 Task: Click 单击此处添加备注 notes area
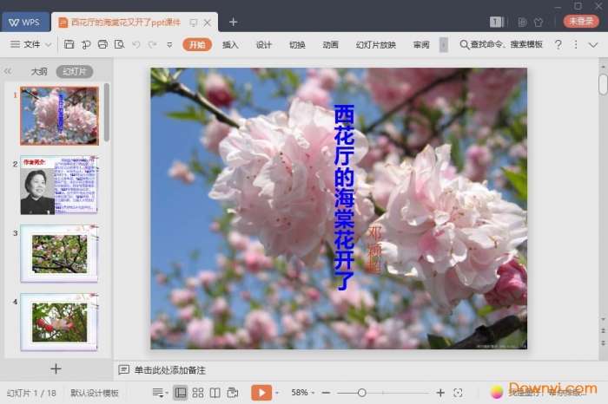click(x=169, y=370)
